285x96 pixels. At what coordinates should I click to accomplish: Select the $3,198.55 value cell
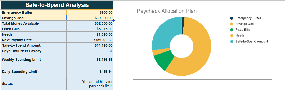[x=90, y=60]
